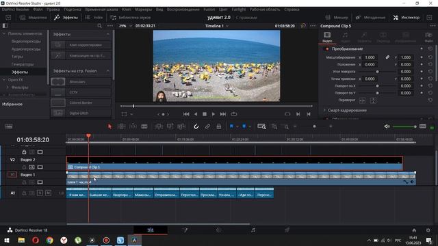Switch to the Файл inspector tab
The width and height of the screenshot is (438, 246).
(429, 37)
